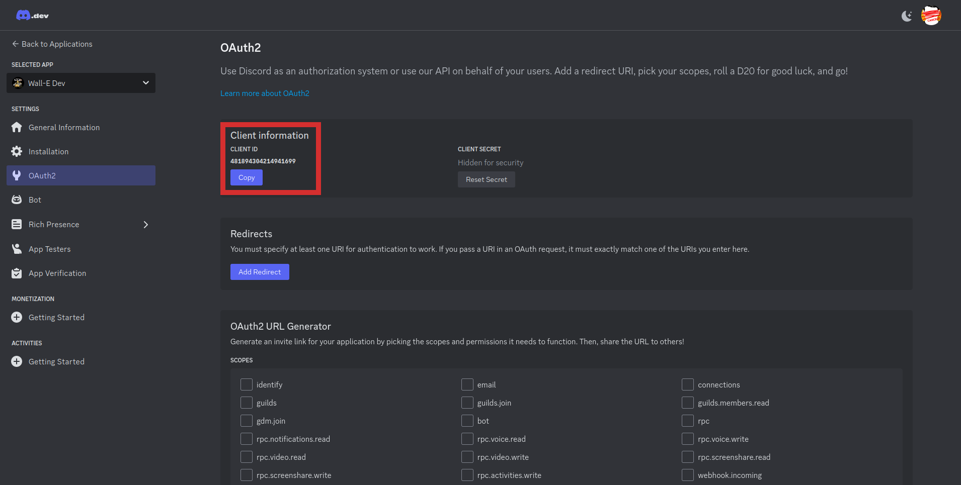Image resolution: width=961 pixels, height=485 pixels.
Task: Open the Bot settings page
Action: click(x=81, y=200)
